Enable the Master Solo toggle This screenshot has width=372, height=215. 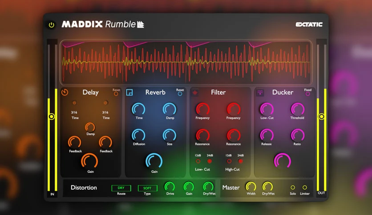293,187
